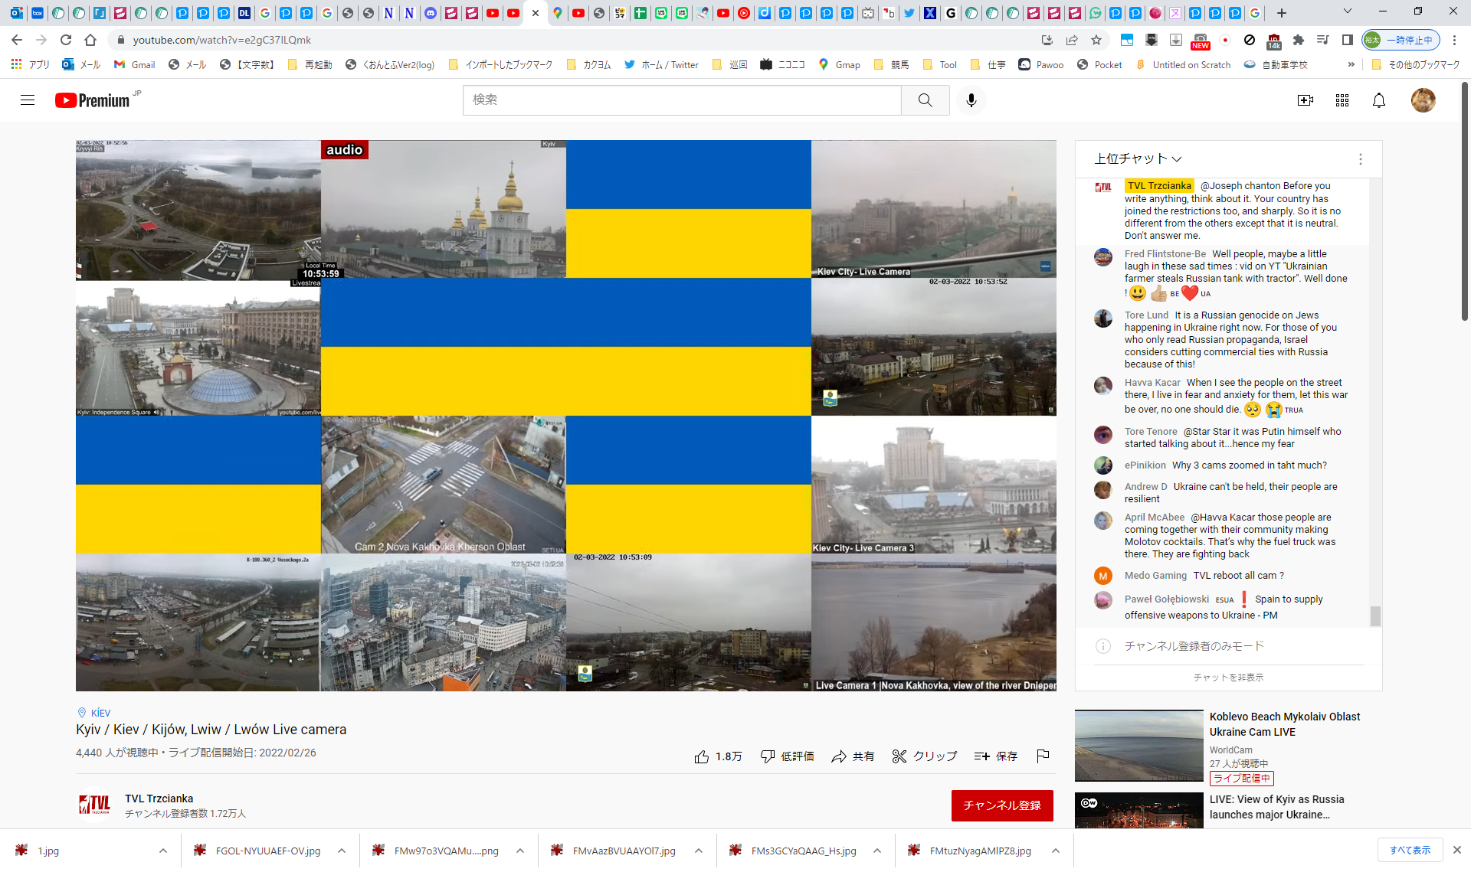Open chat three-dot options menu
The image size is (1471, 872).
point(1360,159)
